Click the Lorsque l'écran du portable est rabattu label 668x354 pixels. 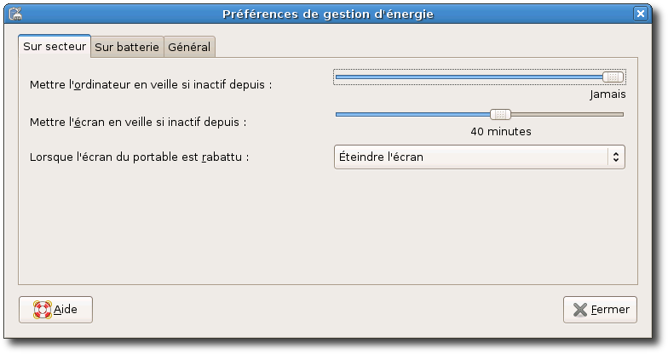[140, 157]
